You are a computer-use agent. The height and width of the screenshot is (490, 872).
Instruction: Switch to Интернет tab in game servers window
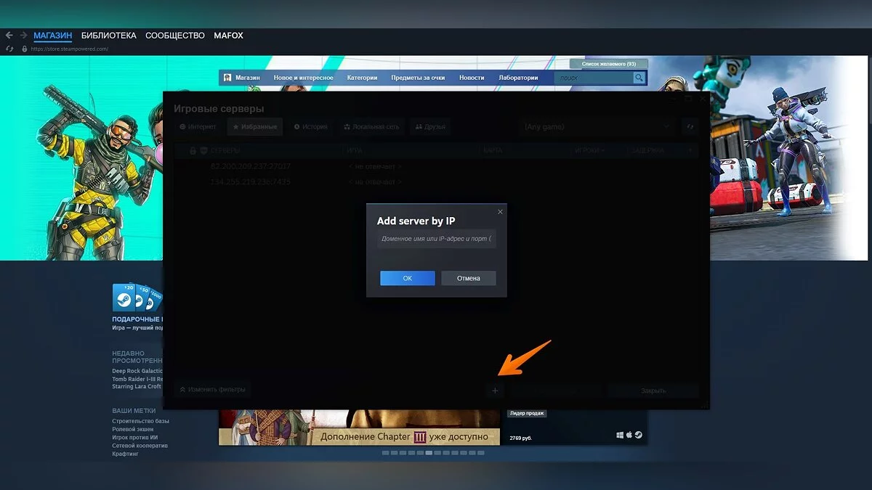[x=198, y=127]
